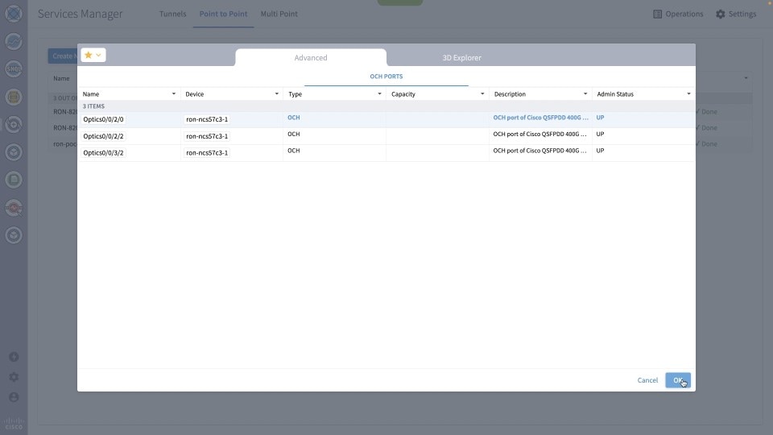The image size is (773, 435).
Task: Click the user account icon in sidebar
Action: 14,397
